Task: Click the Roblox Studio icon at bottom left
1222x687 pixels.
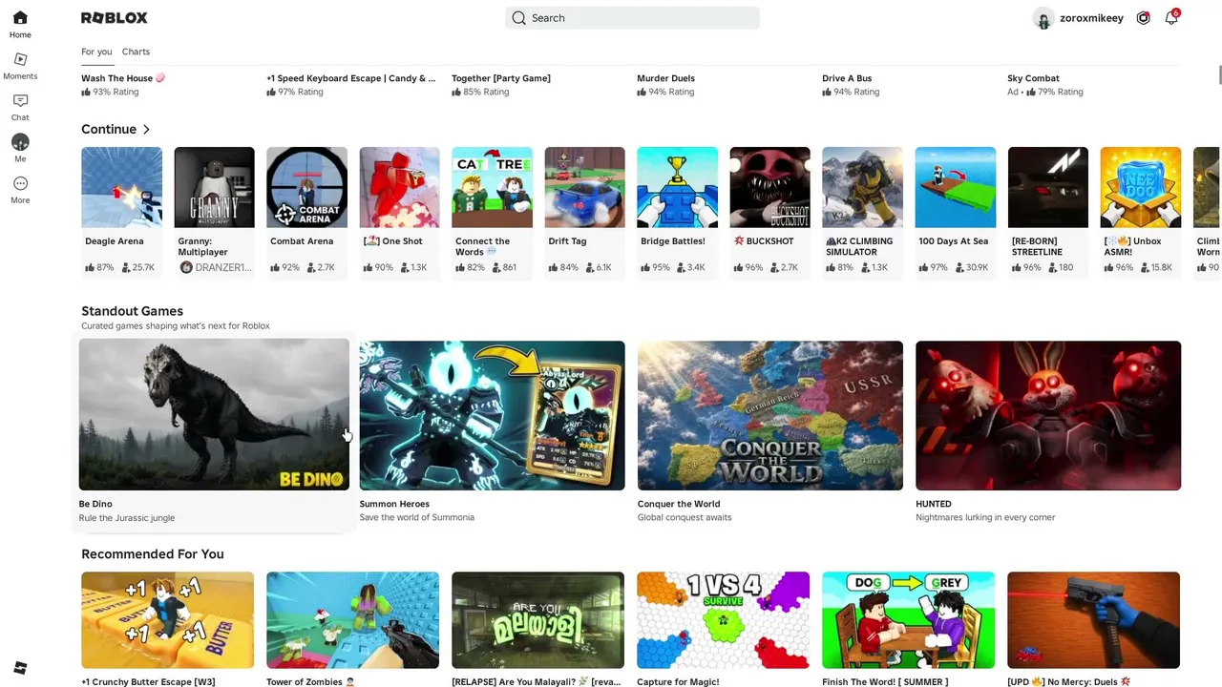Action: coord(20,668)
